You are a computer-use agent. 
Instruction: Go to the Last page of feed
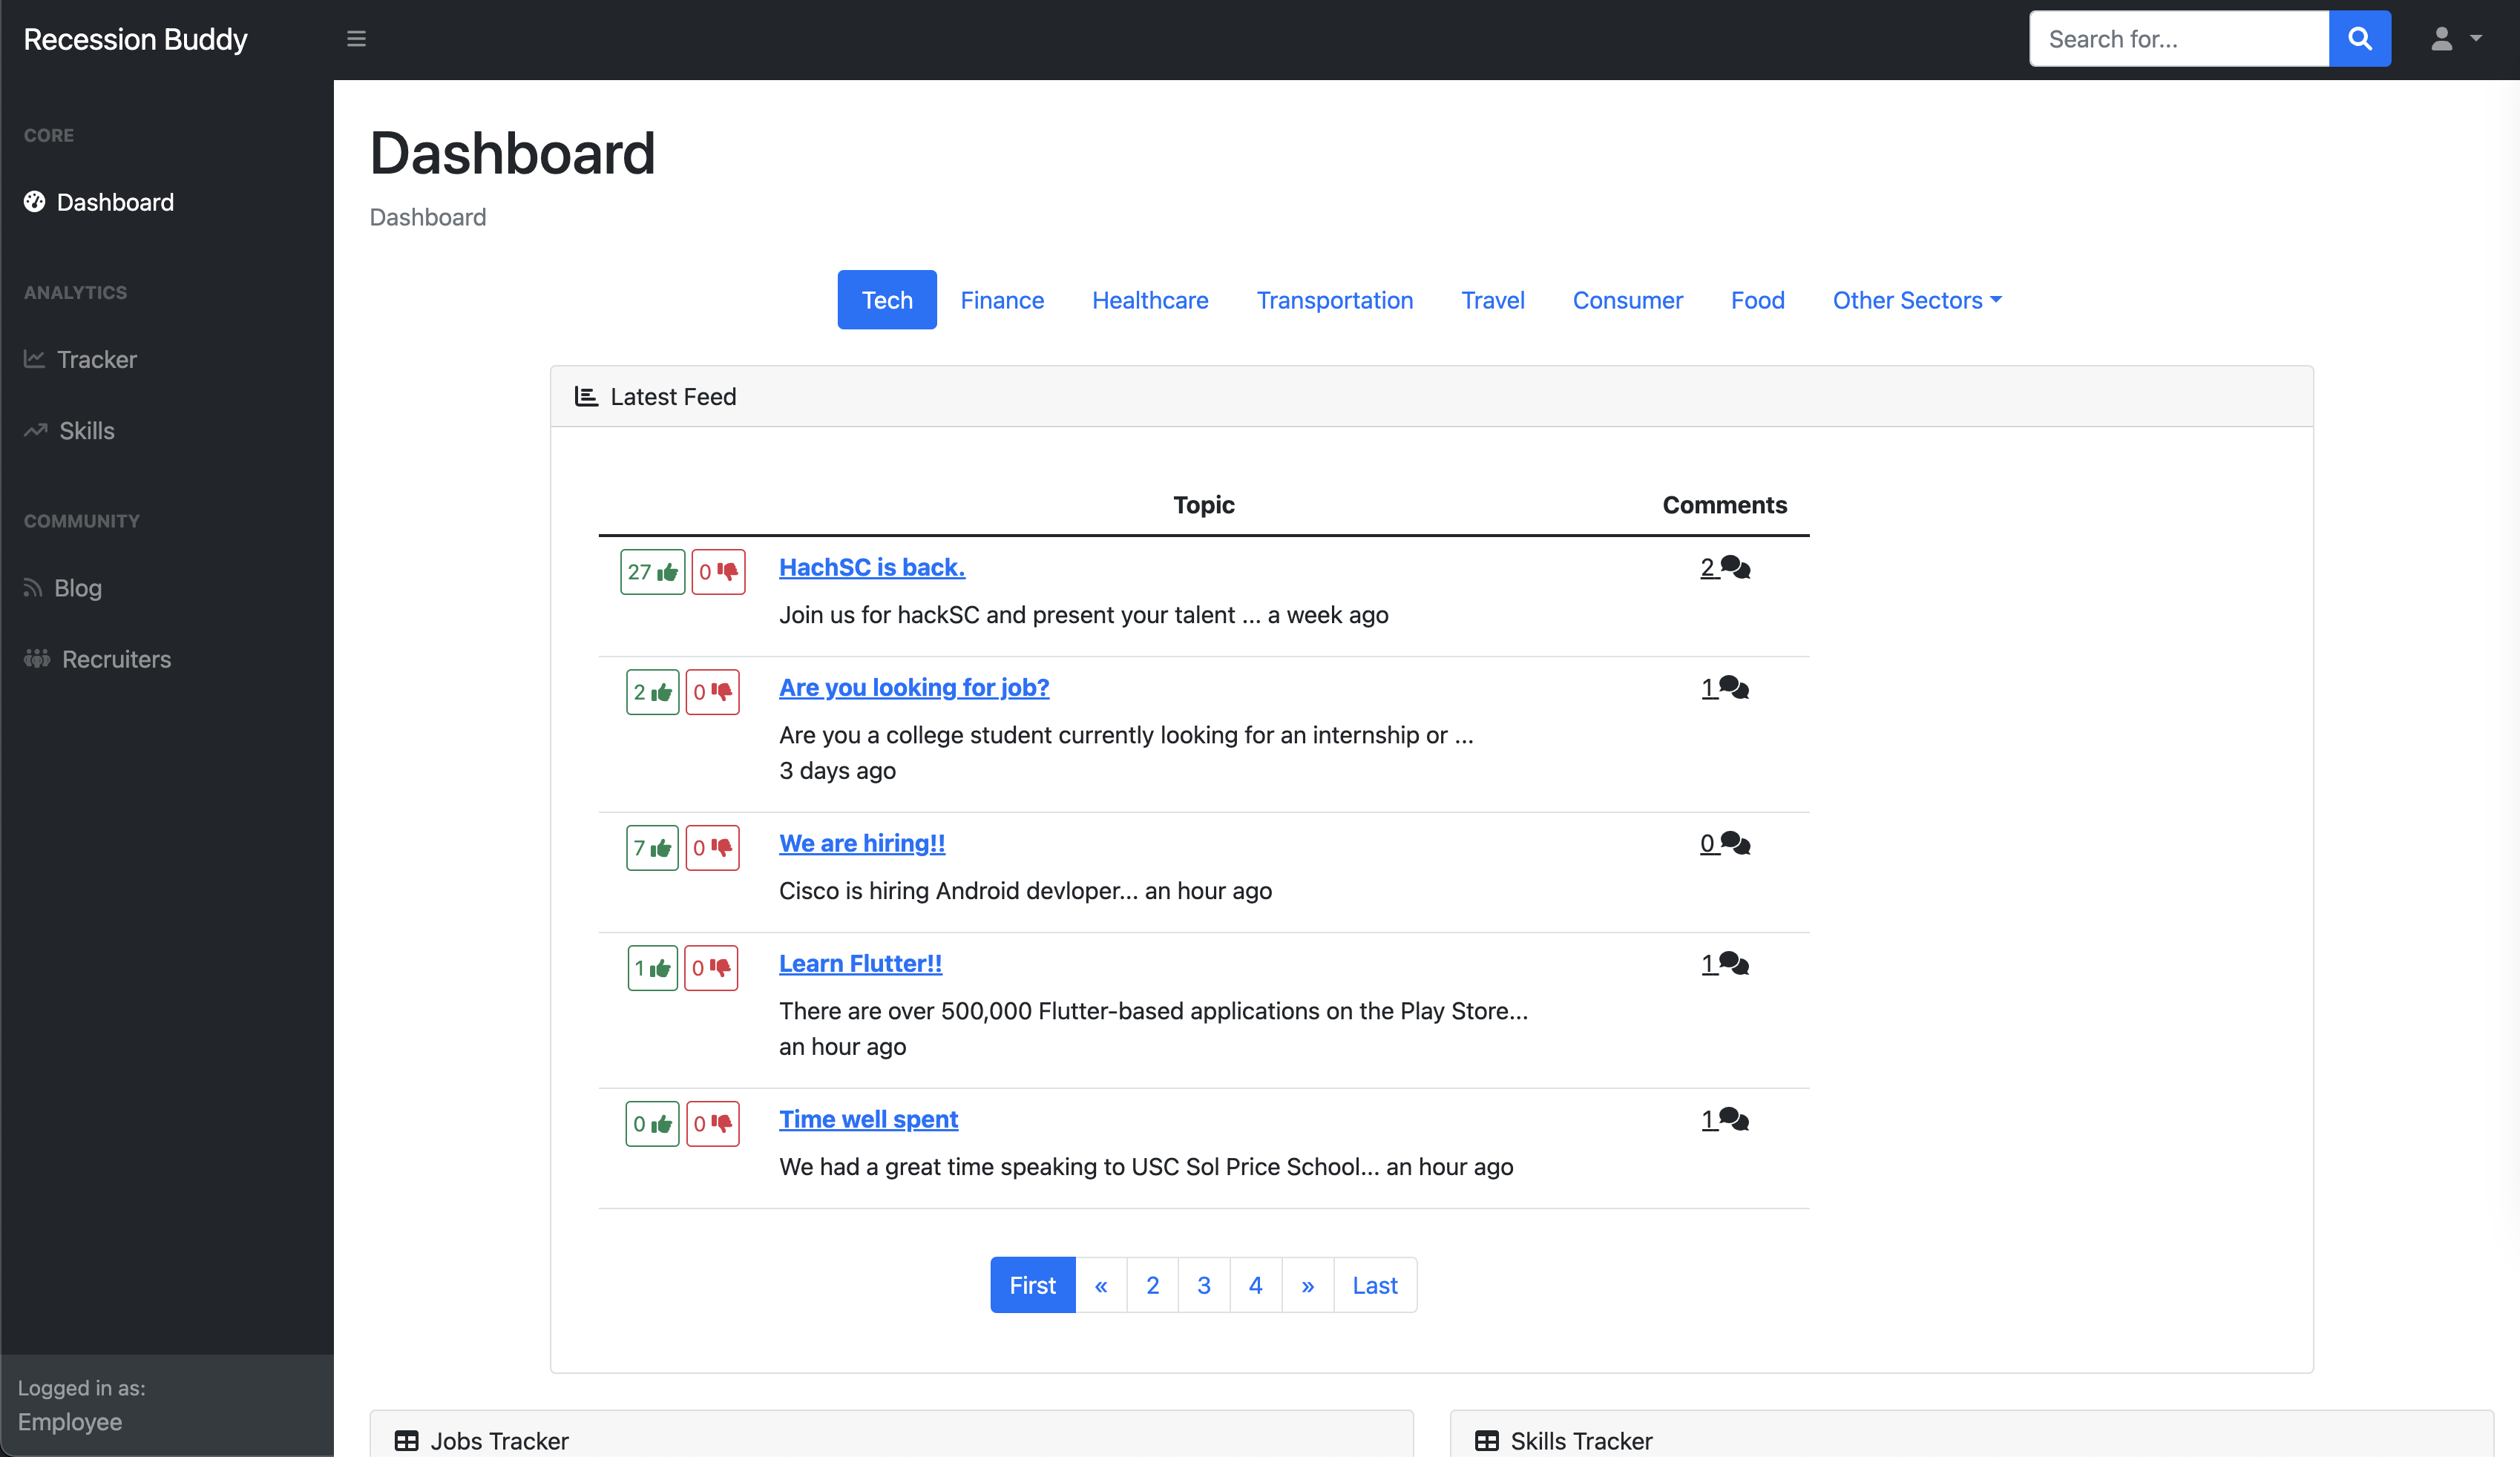tap(1374, 1285)
